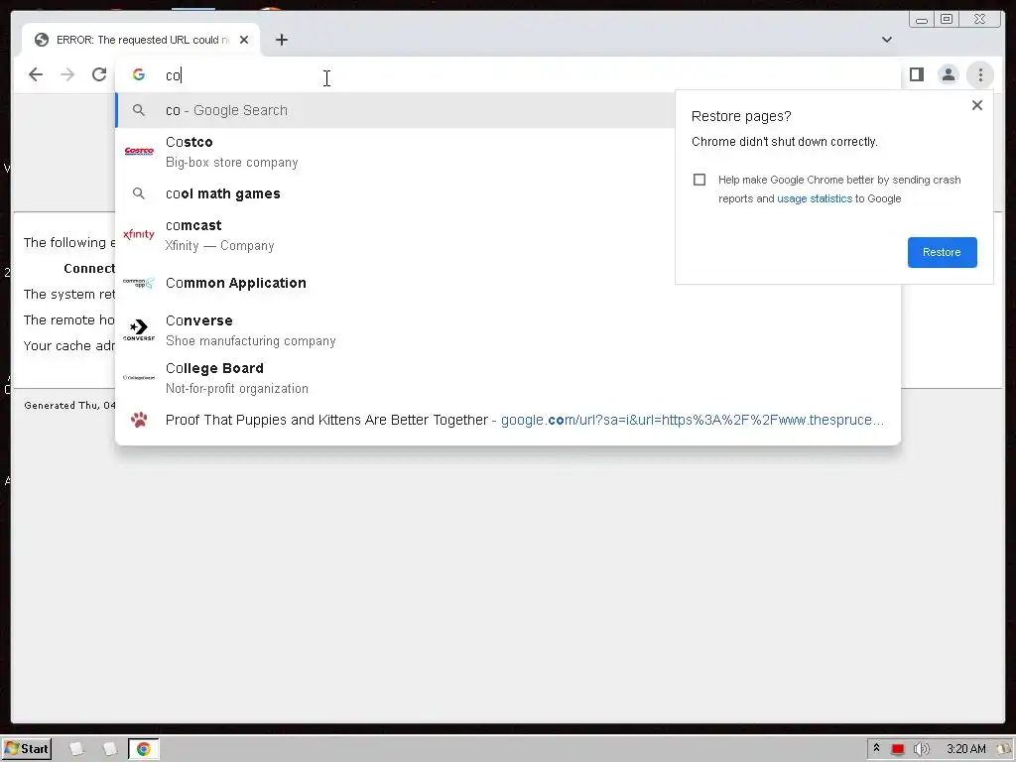Screen dimensions: 1016x762
Task: Select the ERROR page tab
Action: pos(141,40)
